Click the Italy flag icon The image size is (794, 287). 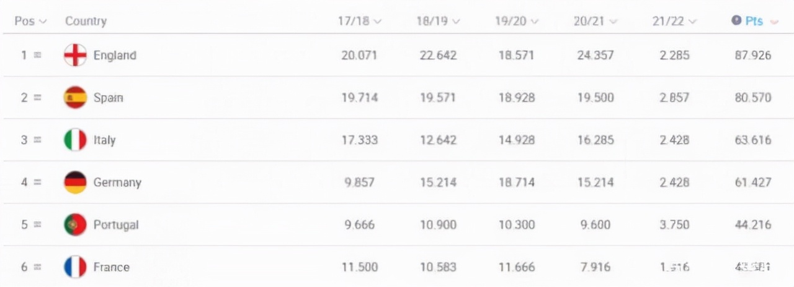[x=75, y=140]
